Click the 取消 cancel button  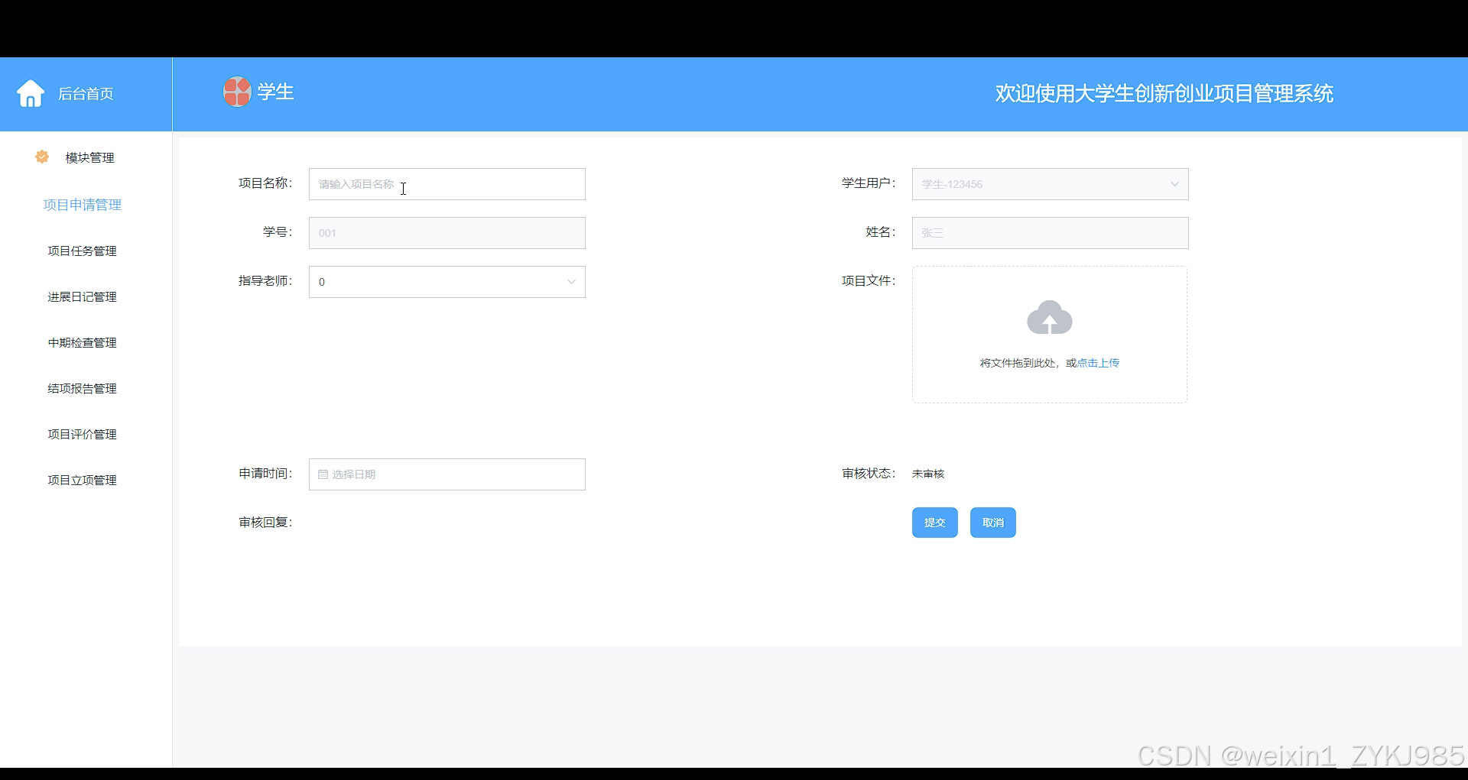[x=993, y=523]
